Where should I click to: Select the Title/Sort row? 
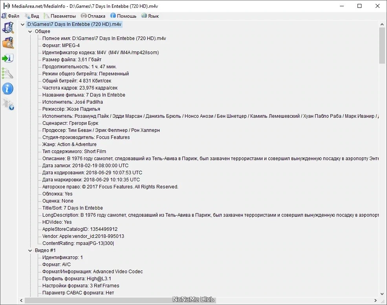pos(73,208)
